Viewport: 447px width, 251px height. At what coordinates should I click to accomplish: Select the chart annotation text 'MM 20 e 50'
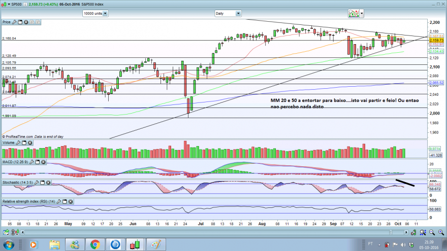[x=281, y=100]
